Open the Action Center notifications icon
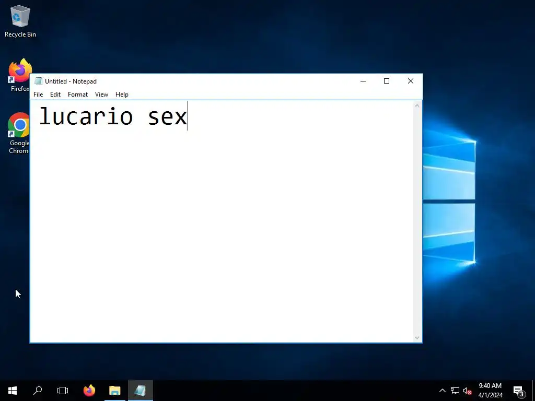The width and height of the screenshot is (535, 401). [519, 391]
